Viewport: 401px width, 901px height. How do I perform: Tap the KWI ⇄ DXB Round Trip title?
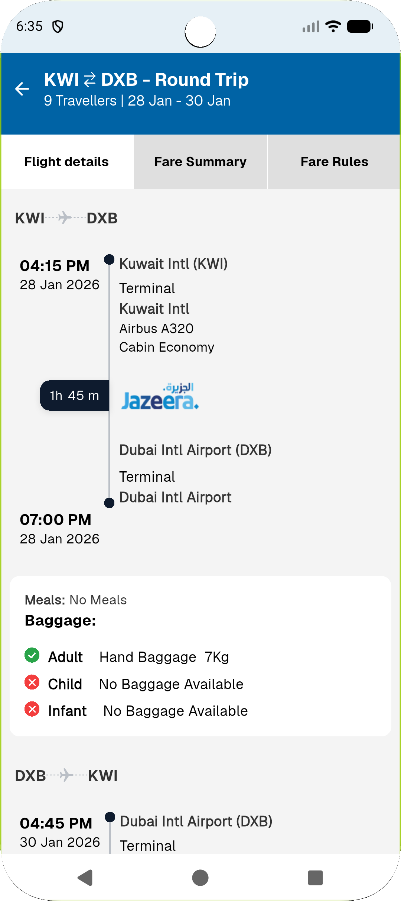tap(146, 80)
